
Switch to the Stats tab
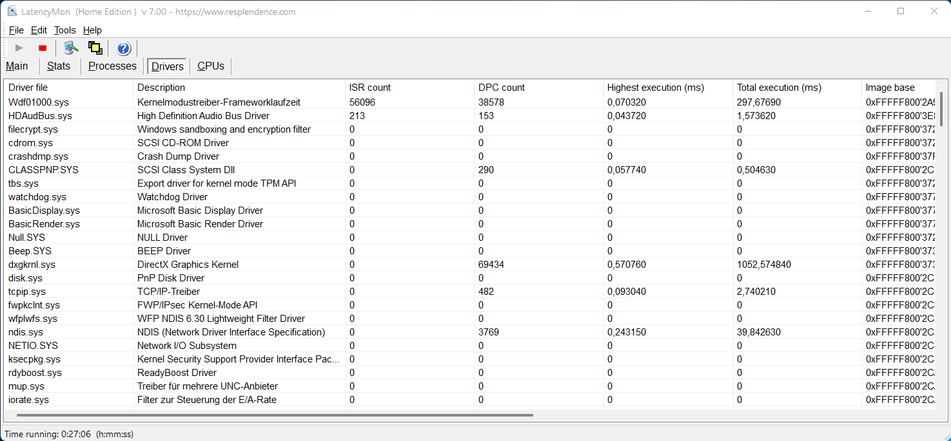point(59,66)
